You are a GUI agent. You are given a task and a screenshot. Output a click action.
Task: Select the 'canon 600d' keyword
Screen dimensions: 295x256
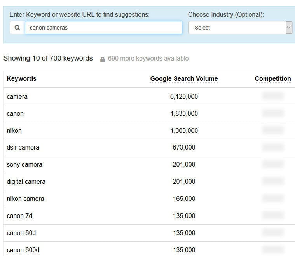(x=23, y=250)
